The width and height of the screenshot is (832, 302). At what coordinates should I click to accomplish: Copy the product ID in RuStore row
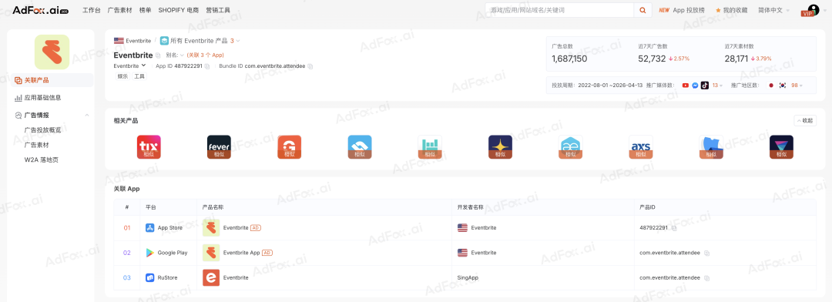point(706,277)
